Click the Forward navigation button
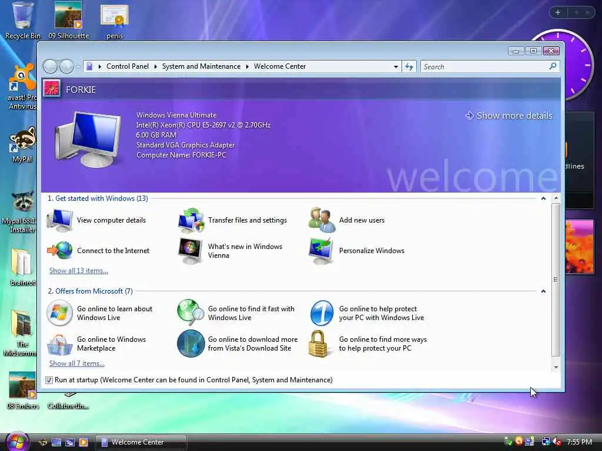 tap(66, 66)
